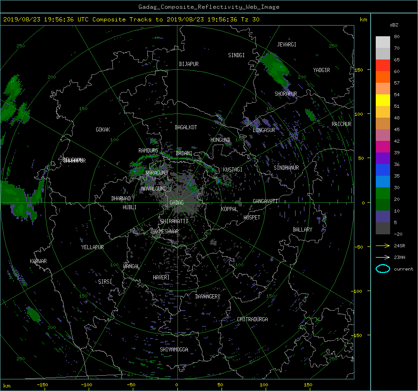The height and width of the screenshot is (391, 418).
Task: Click the GANGAVATI city label
Action: click(265, 201)
